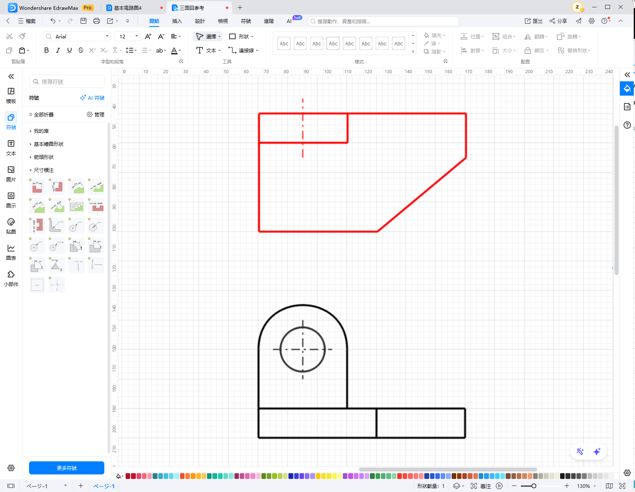
Task: Switch to the 基本電路圖4 document tab
Action: click(128, 8)
